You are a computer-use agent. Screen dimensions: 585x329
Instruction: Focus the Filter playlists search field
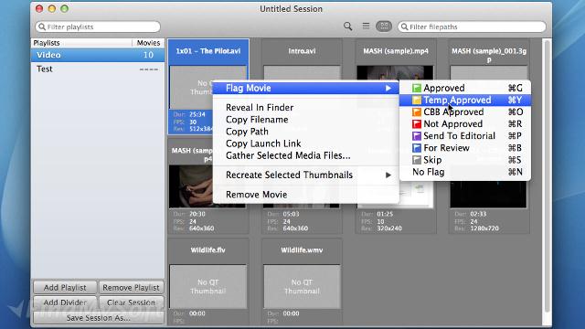(98, 27)
